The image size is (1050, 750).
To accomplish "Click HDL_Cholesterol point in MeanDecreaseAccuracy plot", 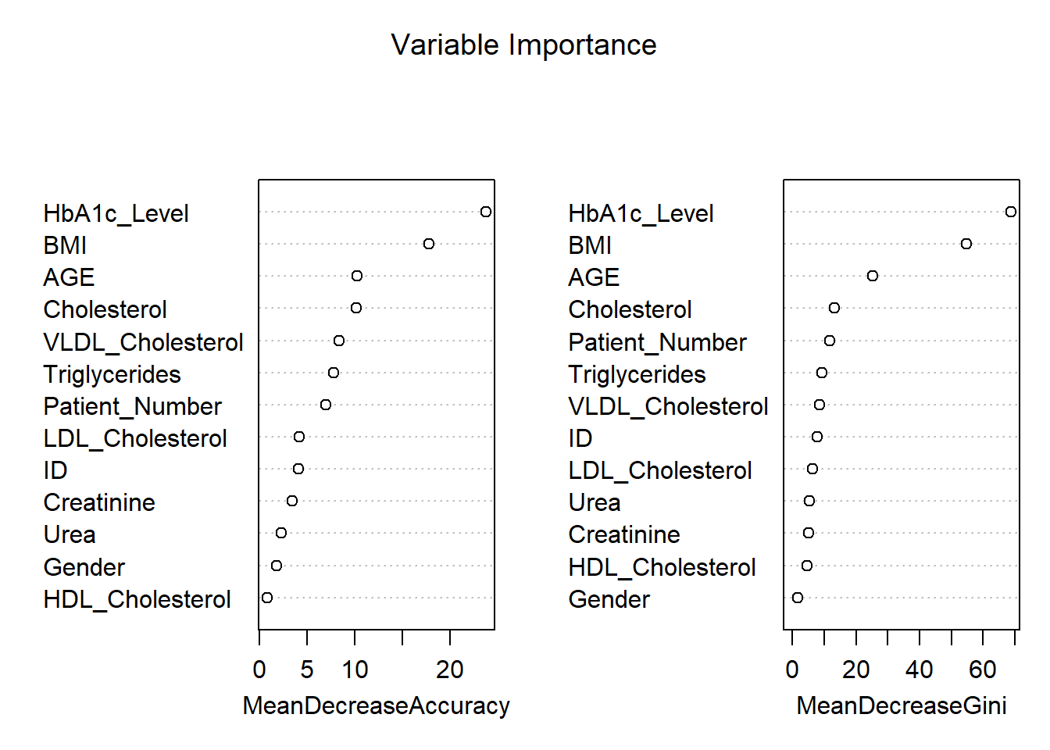I will tap(267, 598).
